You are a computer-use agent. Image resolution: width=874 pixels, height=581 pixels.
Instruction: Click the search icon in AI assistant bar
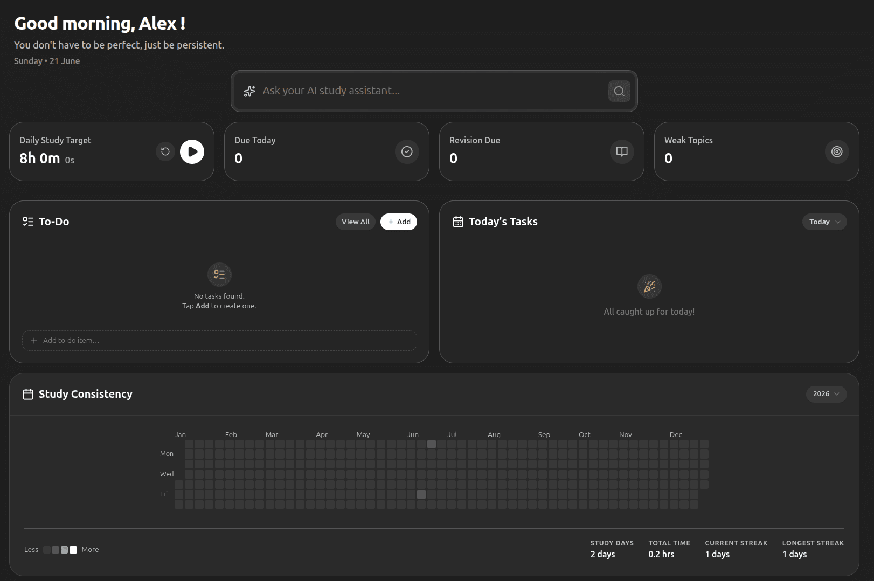[x=619, y=91]
